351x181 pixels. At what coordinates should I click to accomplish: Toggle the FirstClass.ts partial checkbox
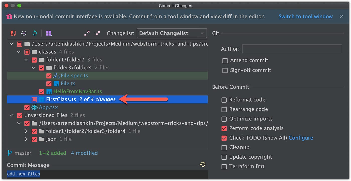pos(34,100)
